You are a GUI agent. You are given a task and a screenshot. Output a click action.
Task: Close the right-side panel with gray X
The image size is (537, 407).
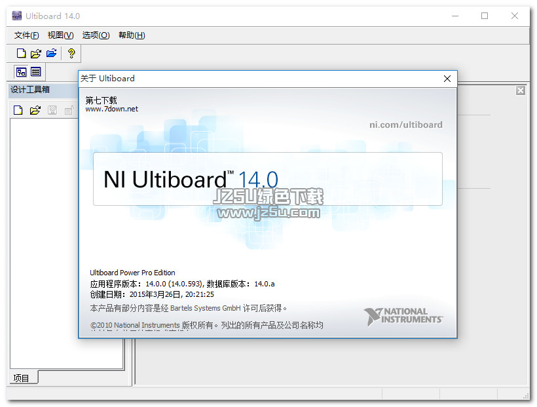[x=521, y=90]
